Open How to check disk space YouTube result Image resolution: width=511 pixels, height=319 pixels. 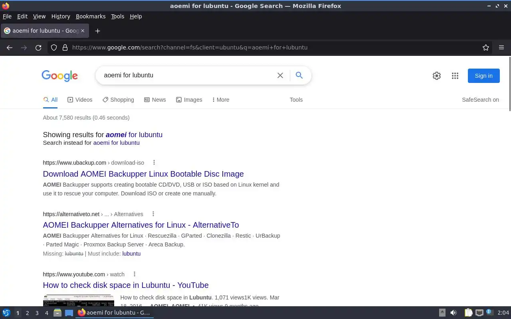(126, 285)
